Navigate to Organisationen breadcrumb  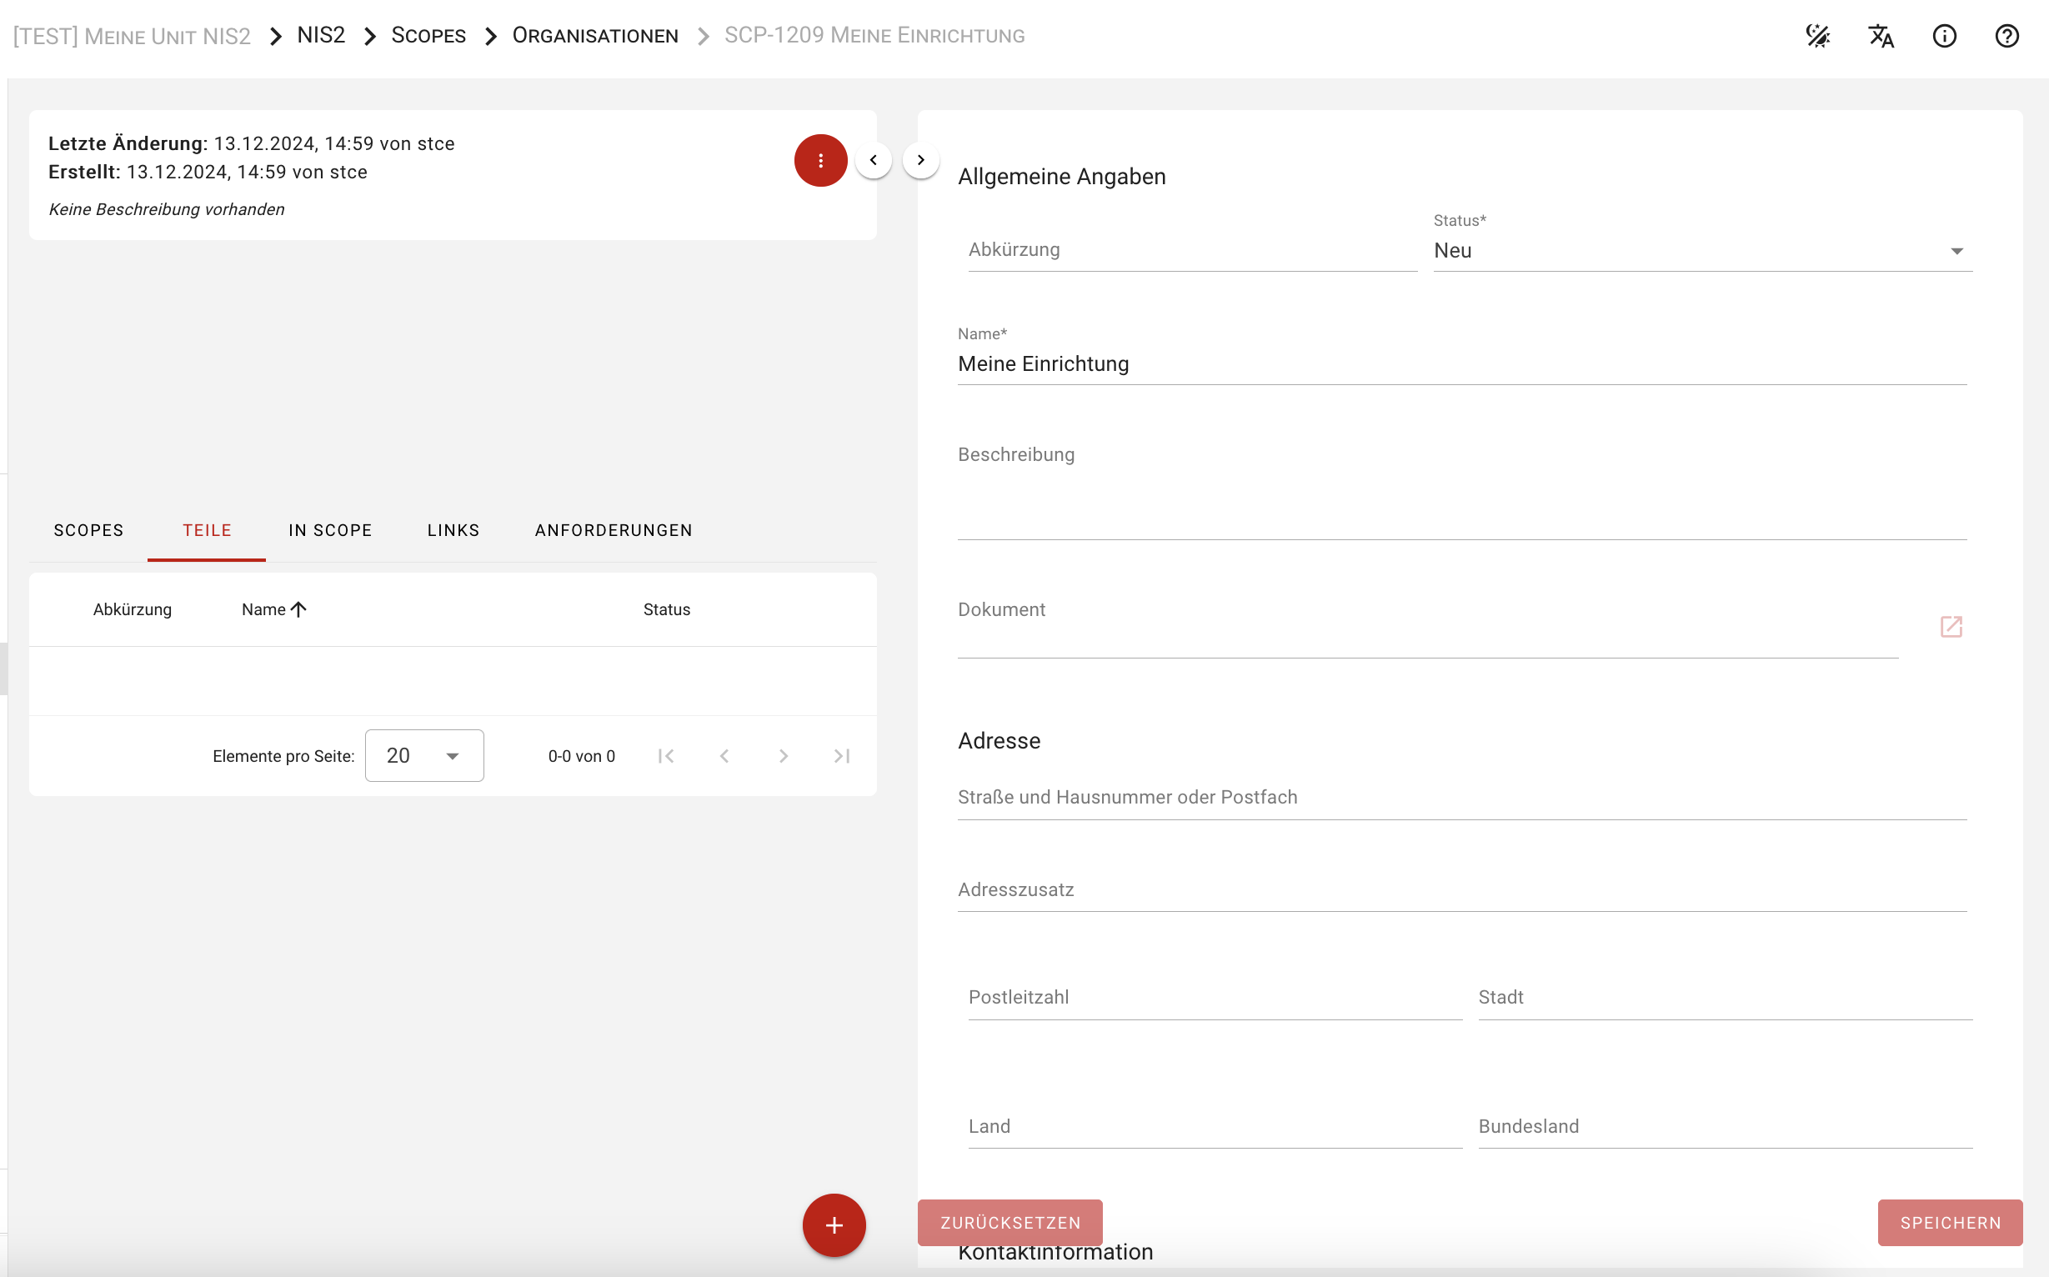click(x=594, y=36)
